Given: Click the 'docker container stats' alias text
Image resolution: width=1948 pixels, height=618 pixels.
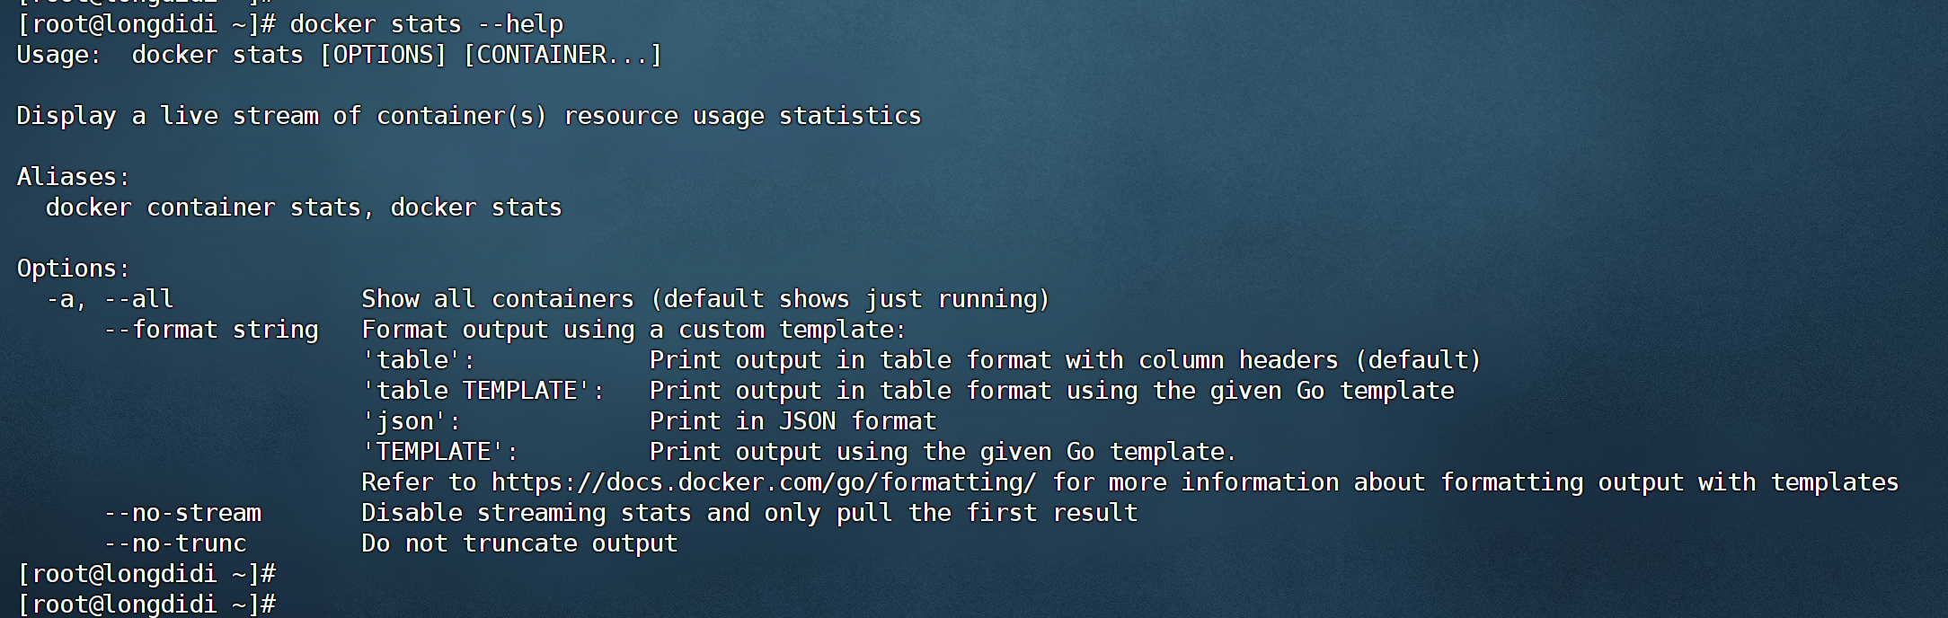Looking at the screenshot, I should point(203,207).
